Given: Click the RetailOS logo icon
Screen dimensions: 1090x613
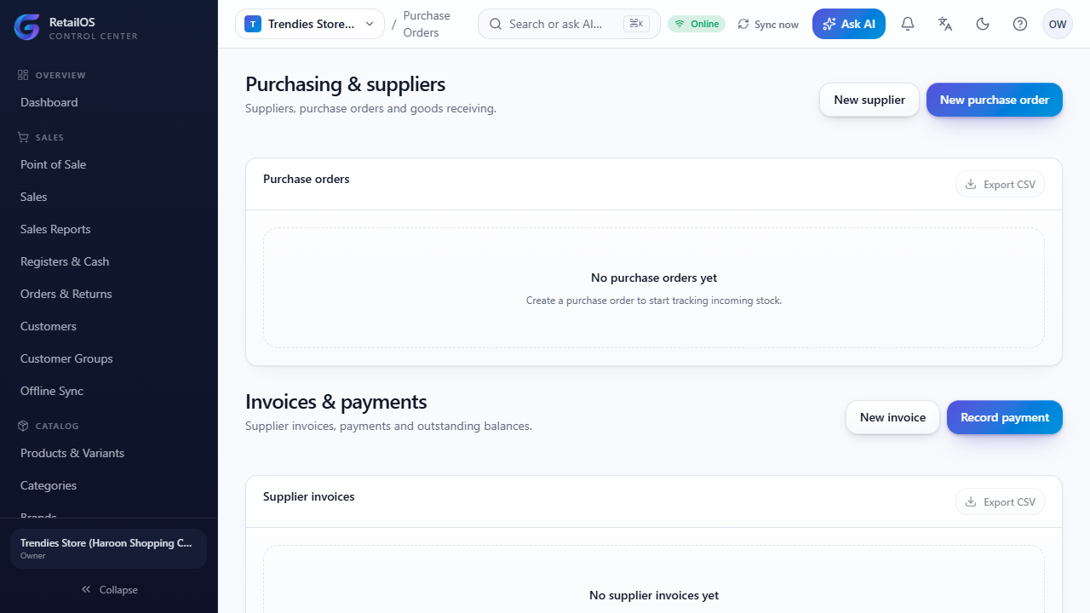Looking at the screenshot, I should click(27, 27).
